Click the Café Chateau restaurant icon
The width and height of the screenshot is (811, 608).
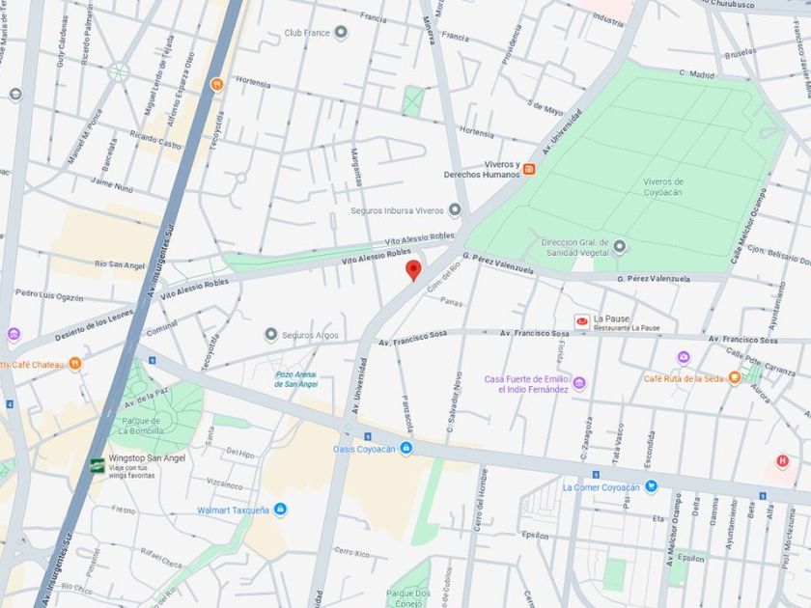pyautogui.click(x=75, y=364)
